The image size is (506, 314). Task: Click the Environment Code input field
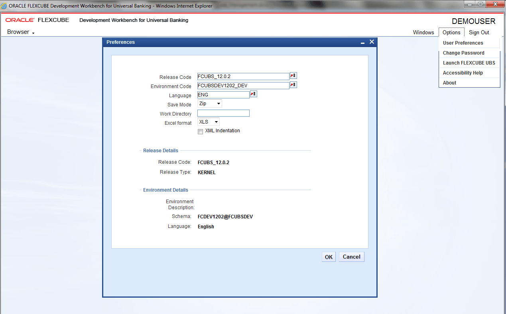coord(243,86)
